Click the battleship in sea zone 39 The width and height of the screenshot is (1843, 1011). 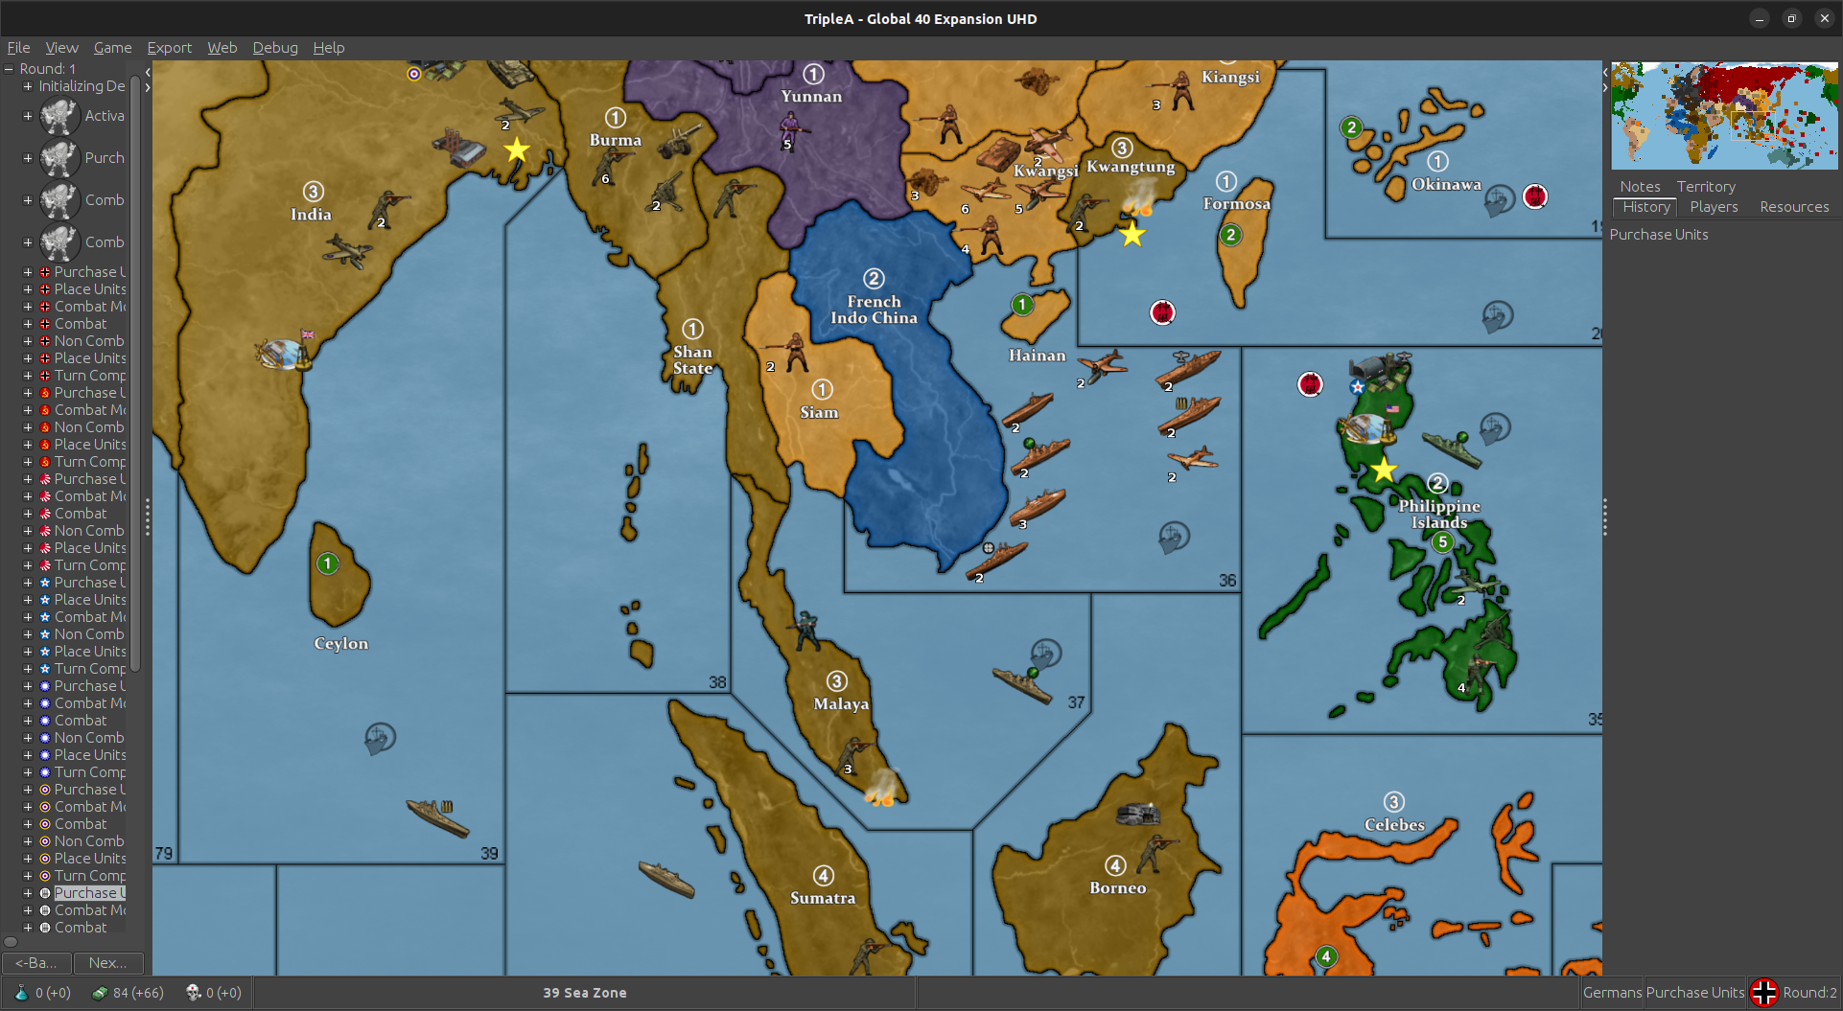pyautogui.click(x=438, y=817)
